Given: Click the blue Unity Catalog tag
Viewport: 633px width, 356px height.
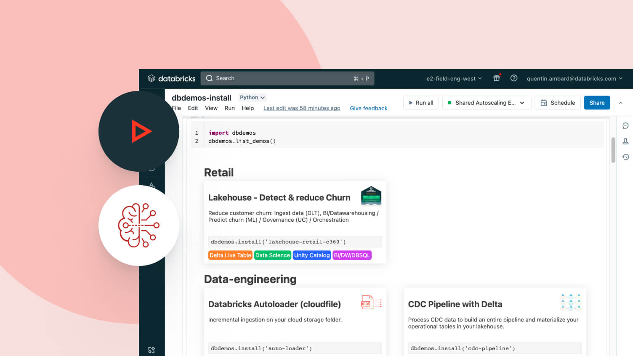Looking at the screenshot, I should (x=312, y=255).
